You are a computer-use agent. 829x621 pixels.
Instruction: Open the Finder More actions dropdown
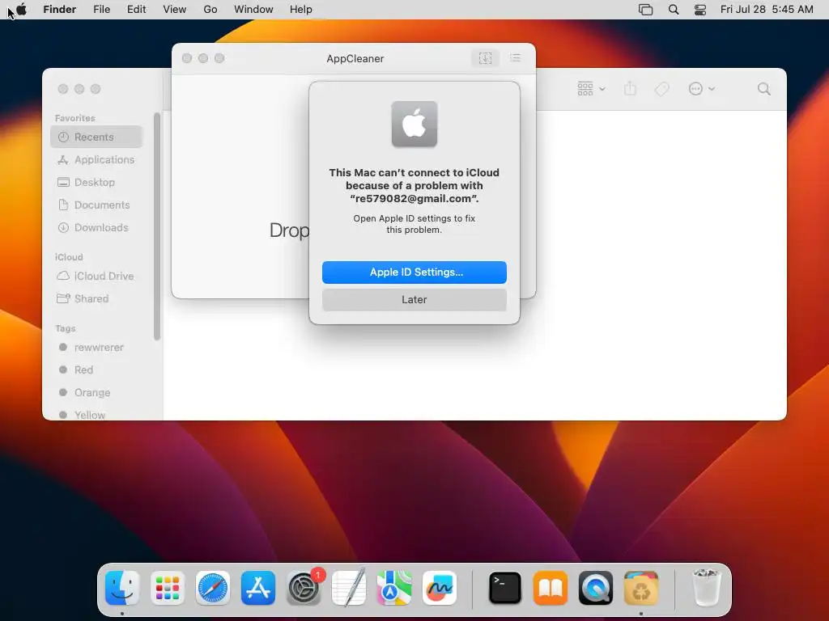click(x=702, y=89)
